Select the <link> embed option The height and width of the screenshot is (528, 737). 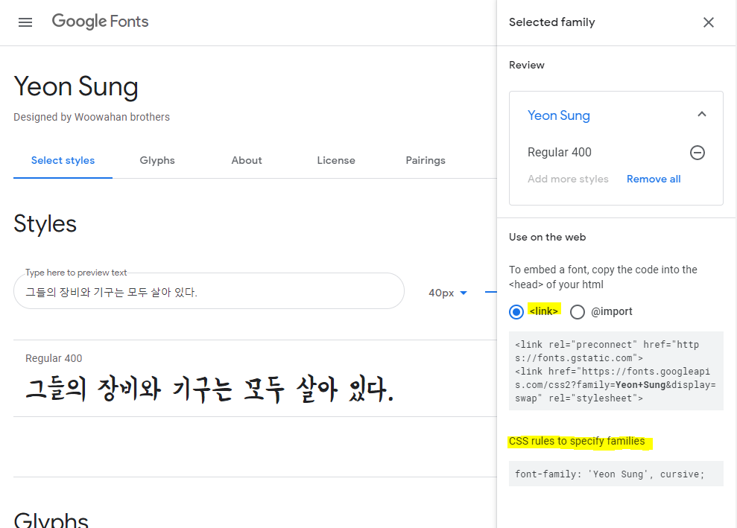click(516, 312)
